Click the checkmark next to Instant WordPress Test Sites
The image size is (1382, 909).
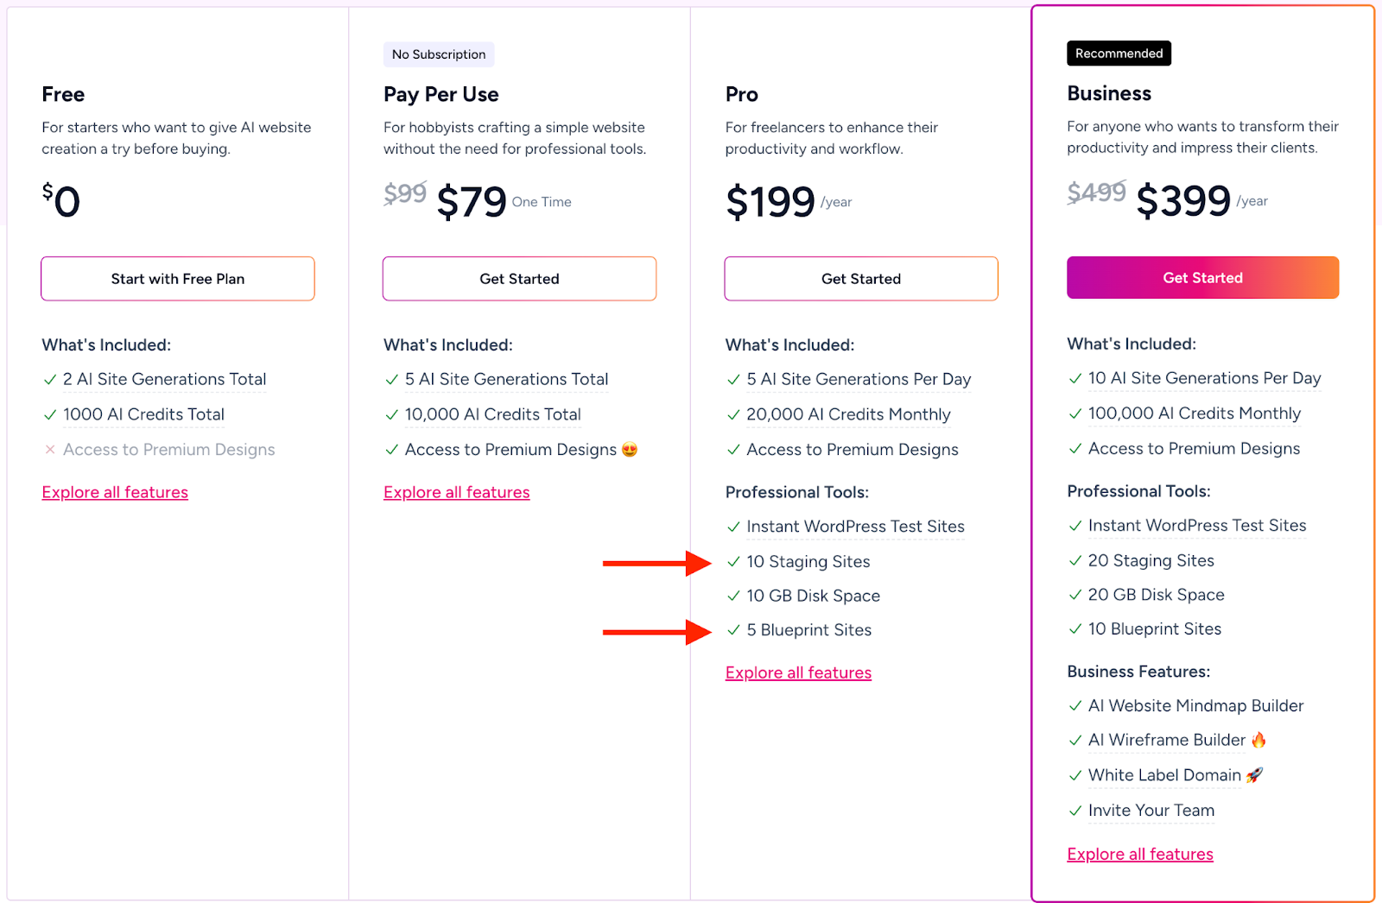[x=732, y=527]
